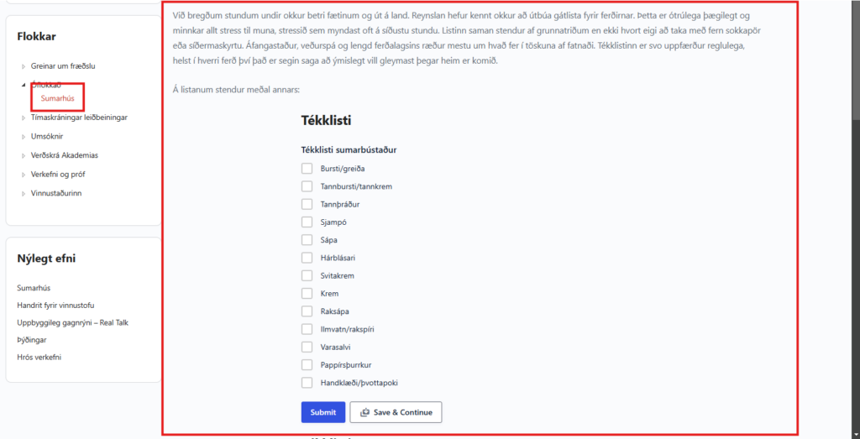Expand the Vinnustaðurinn category arrow
Image resolution: width=860 pixels, height=439 pixels.
click(24, 194)
